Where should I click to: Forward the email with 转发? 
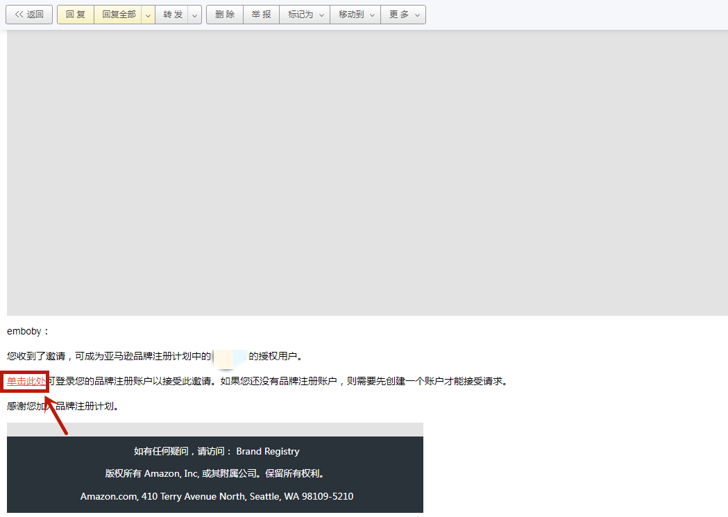[172, 14]
